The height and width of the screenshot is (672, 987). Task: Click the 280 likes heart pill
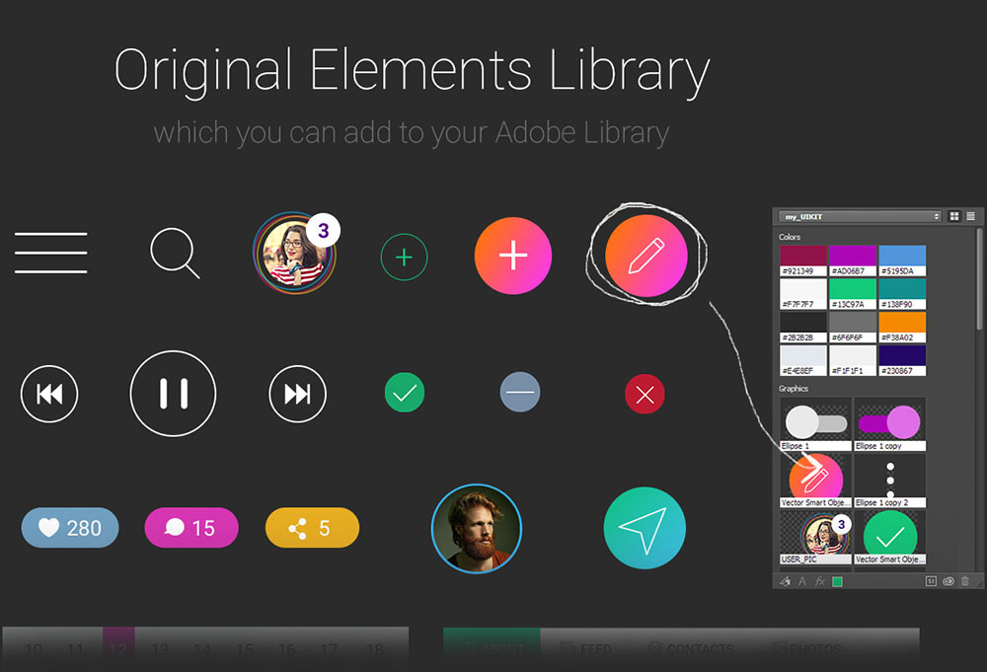pos(70,527)
